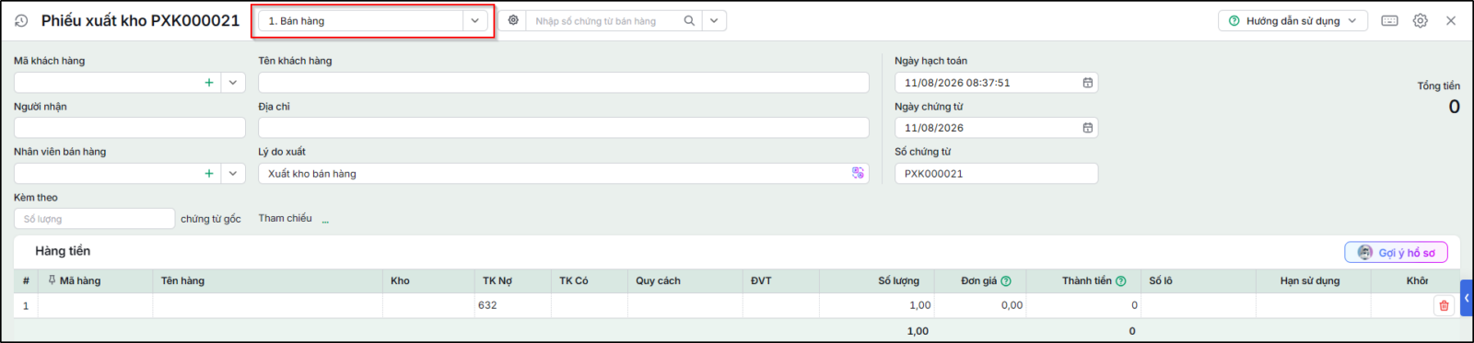This screenshot has height=343, width=1474.
Task: Click the Số lô column header
Action: pos(1199,280)
